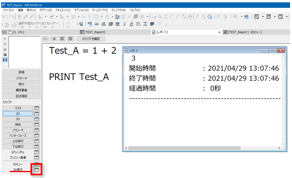292x178 pixels.
Task: Select the eyedropper pick-up parameters tool
Action: (x=25, y=17)
